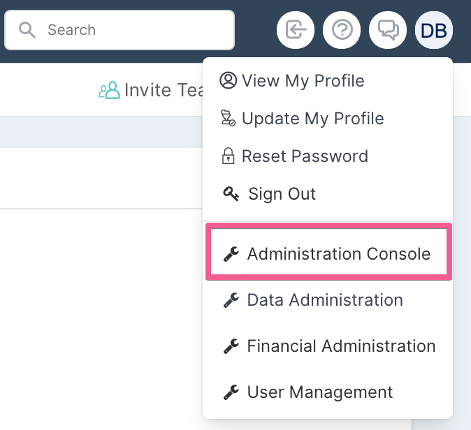Viewport: 471px width, 430px height.
Task: Click the padlock icon beside Reset Password
Action: tap(229, 156)
